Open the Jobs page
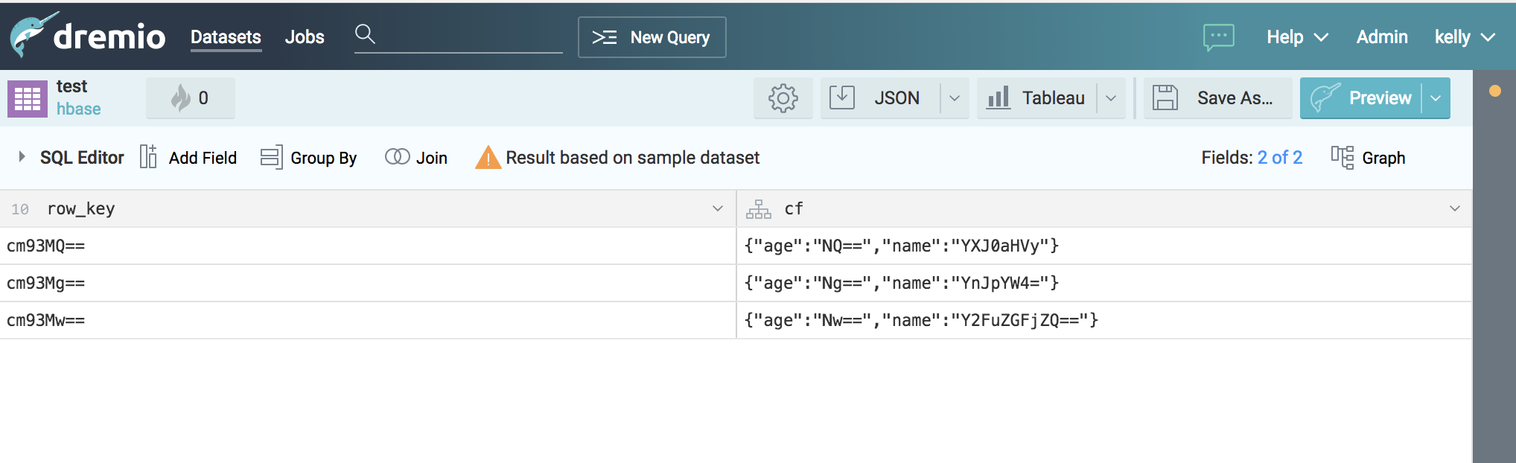The width and height of the screenshot is (1516, 463). [x=305, y=37]
